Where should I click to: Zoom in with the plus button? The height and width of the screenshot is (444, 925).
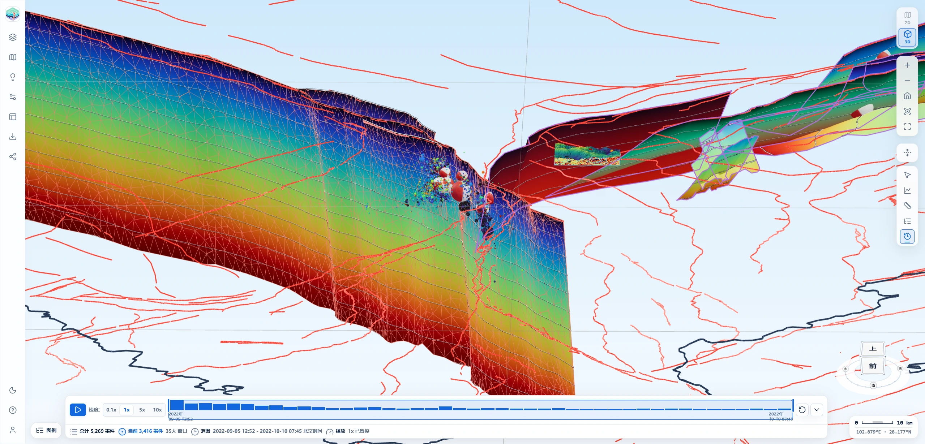[x=907, y=65]
